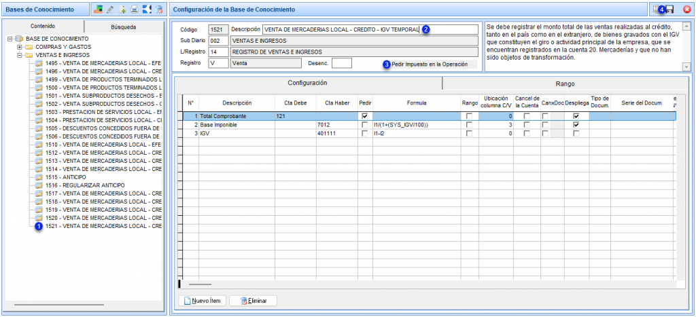696x317 pixels.
Task: Collapse the BASE DE CONOCIMIENTO root node
Action: (10, 39)
